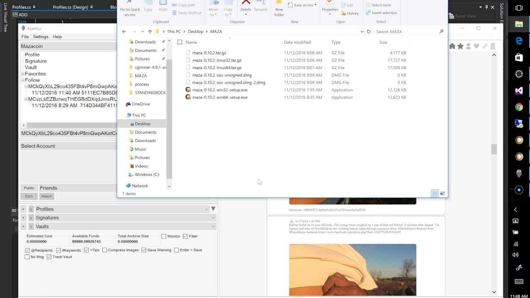530x298 pixels.
Task: Click the filter funnel icon beside Profiles
Action: (213, 209)
